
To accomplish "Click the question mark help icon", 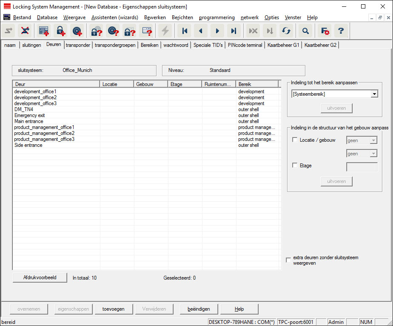I will click(x=341, y=31).
